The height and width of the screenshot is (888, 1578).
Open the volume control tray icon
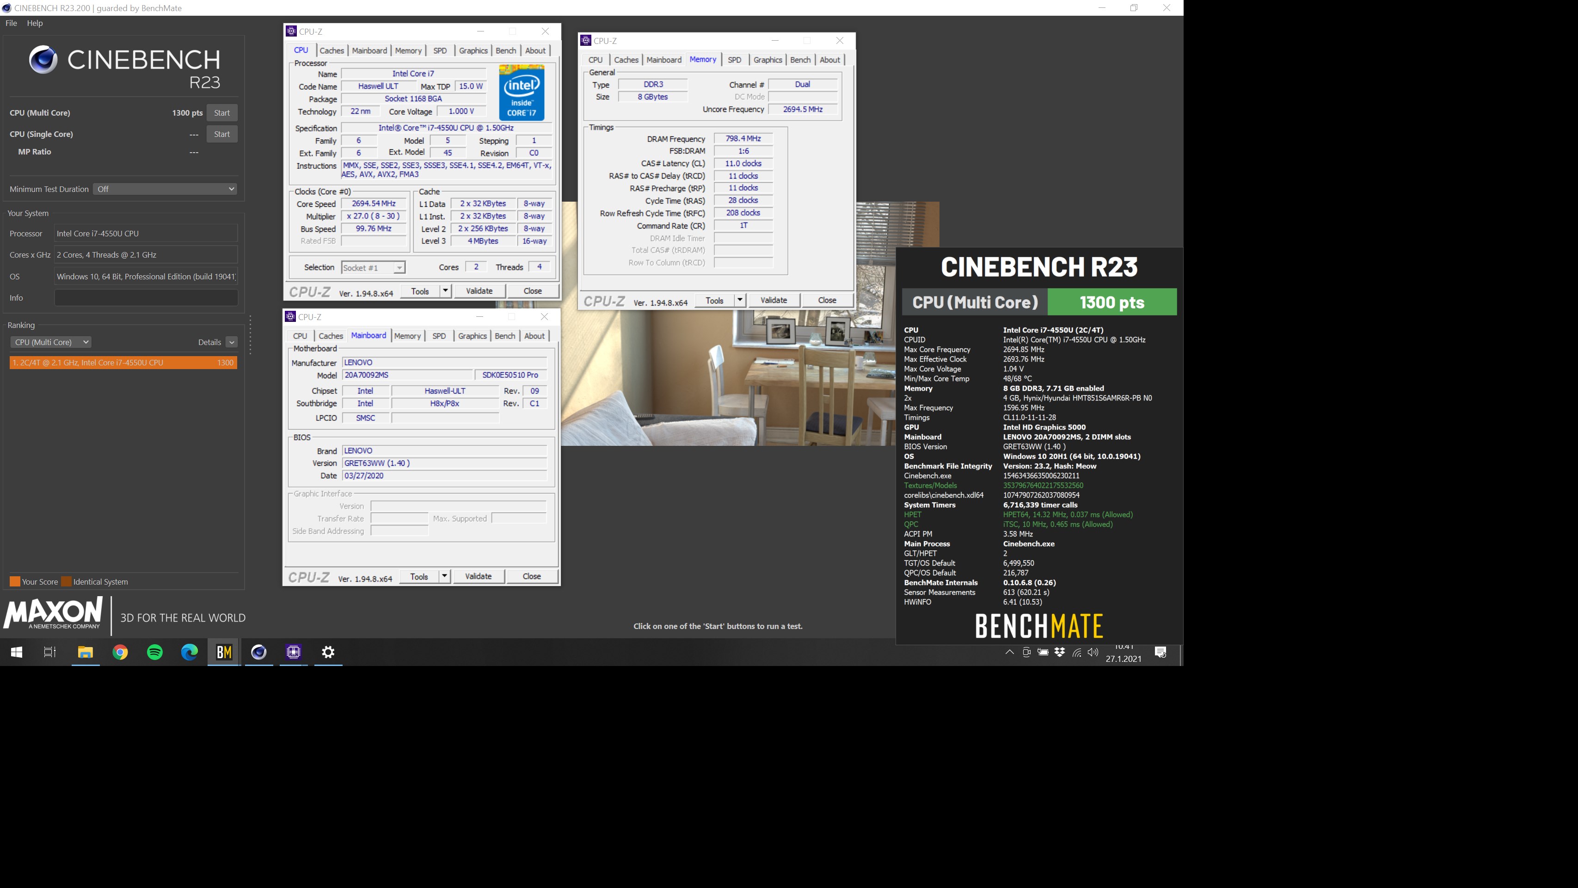coord(1093,652)
